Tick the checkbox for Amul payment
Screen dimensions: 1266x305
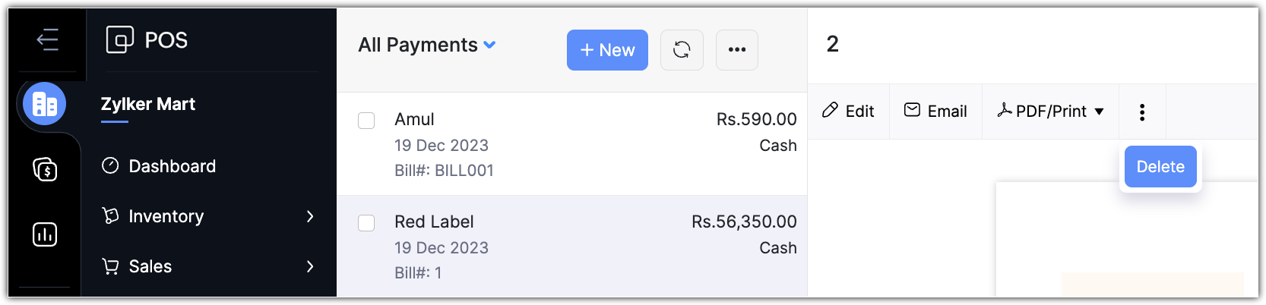point(366,121)
